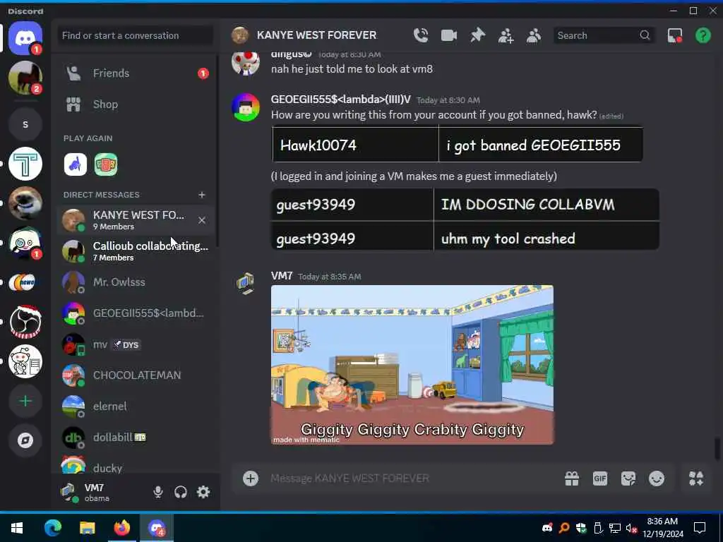Viewport: 723px width, 542px height.
Task: Click Find or start a conversation box
Action: (x=135, y=35)
